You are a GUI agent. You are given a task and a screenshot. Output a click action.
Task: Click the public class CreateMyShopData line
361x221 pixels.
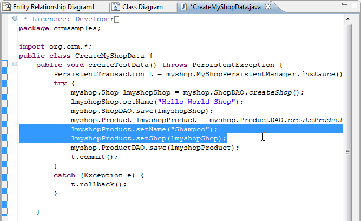(x=86, y=56)
